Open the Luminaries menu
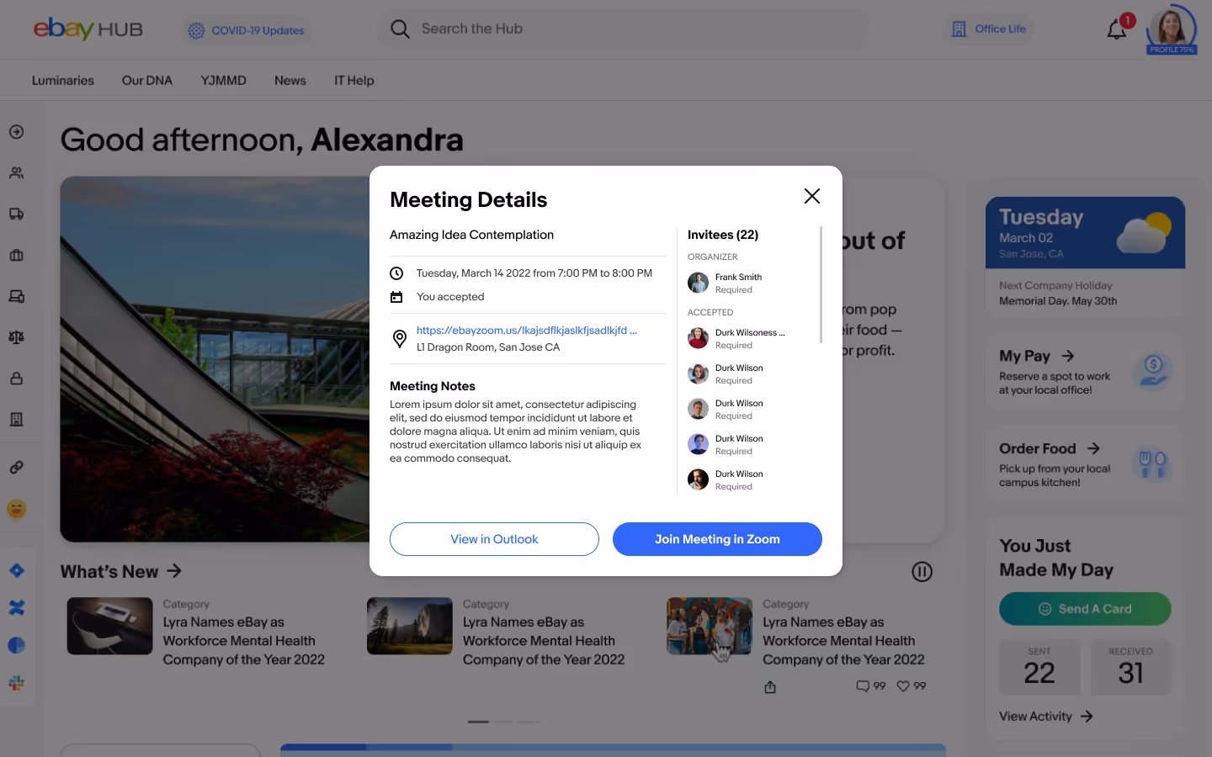 tap(63, 81)
